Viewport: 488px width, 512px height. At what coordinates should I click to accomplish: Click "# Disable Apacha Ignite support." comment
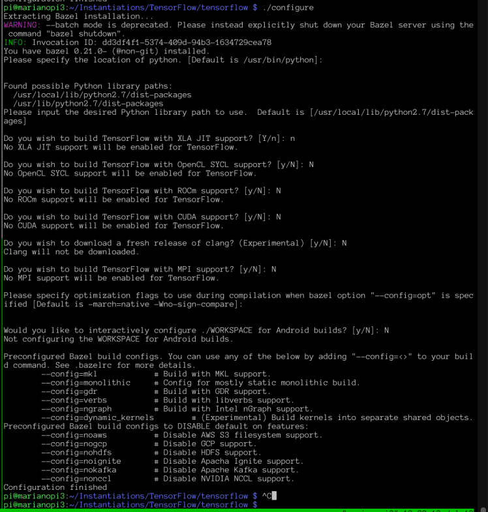[x=229, y=461]
